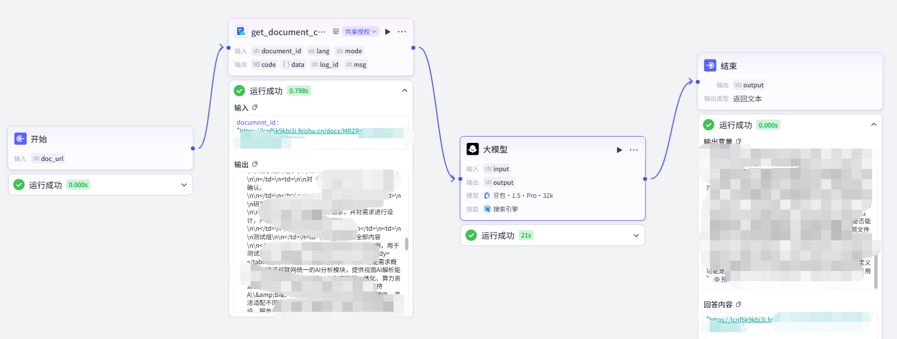This screenshot has height=339, width=897.
Task: Click the 豆包 model icon
Action: tap(487, 196)
